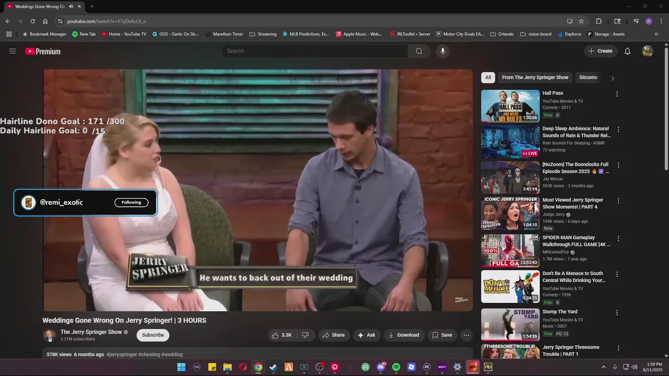This screenshot has width=669, height=376.
Task: Open Home - YouTube TV bookmark
Action: [x=123, y=34]
